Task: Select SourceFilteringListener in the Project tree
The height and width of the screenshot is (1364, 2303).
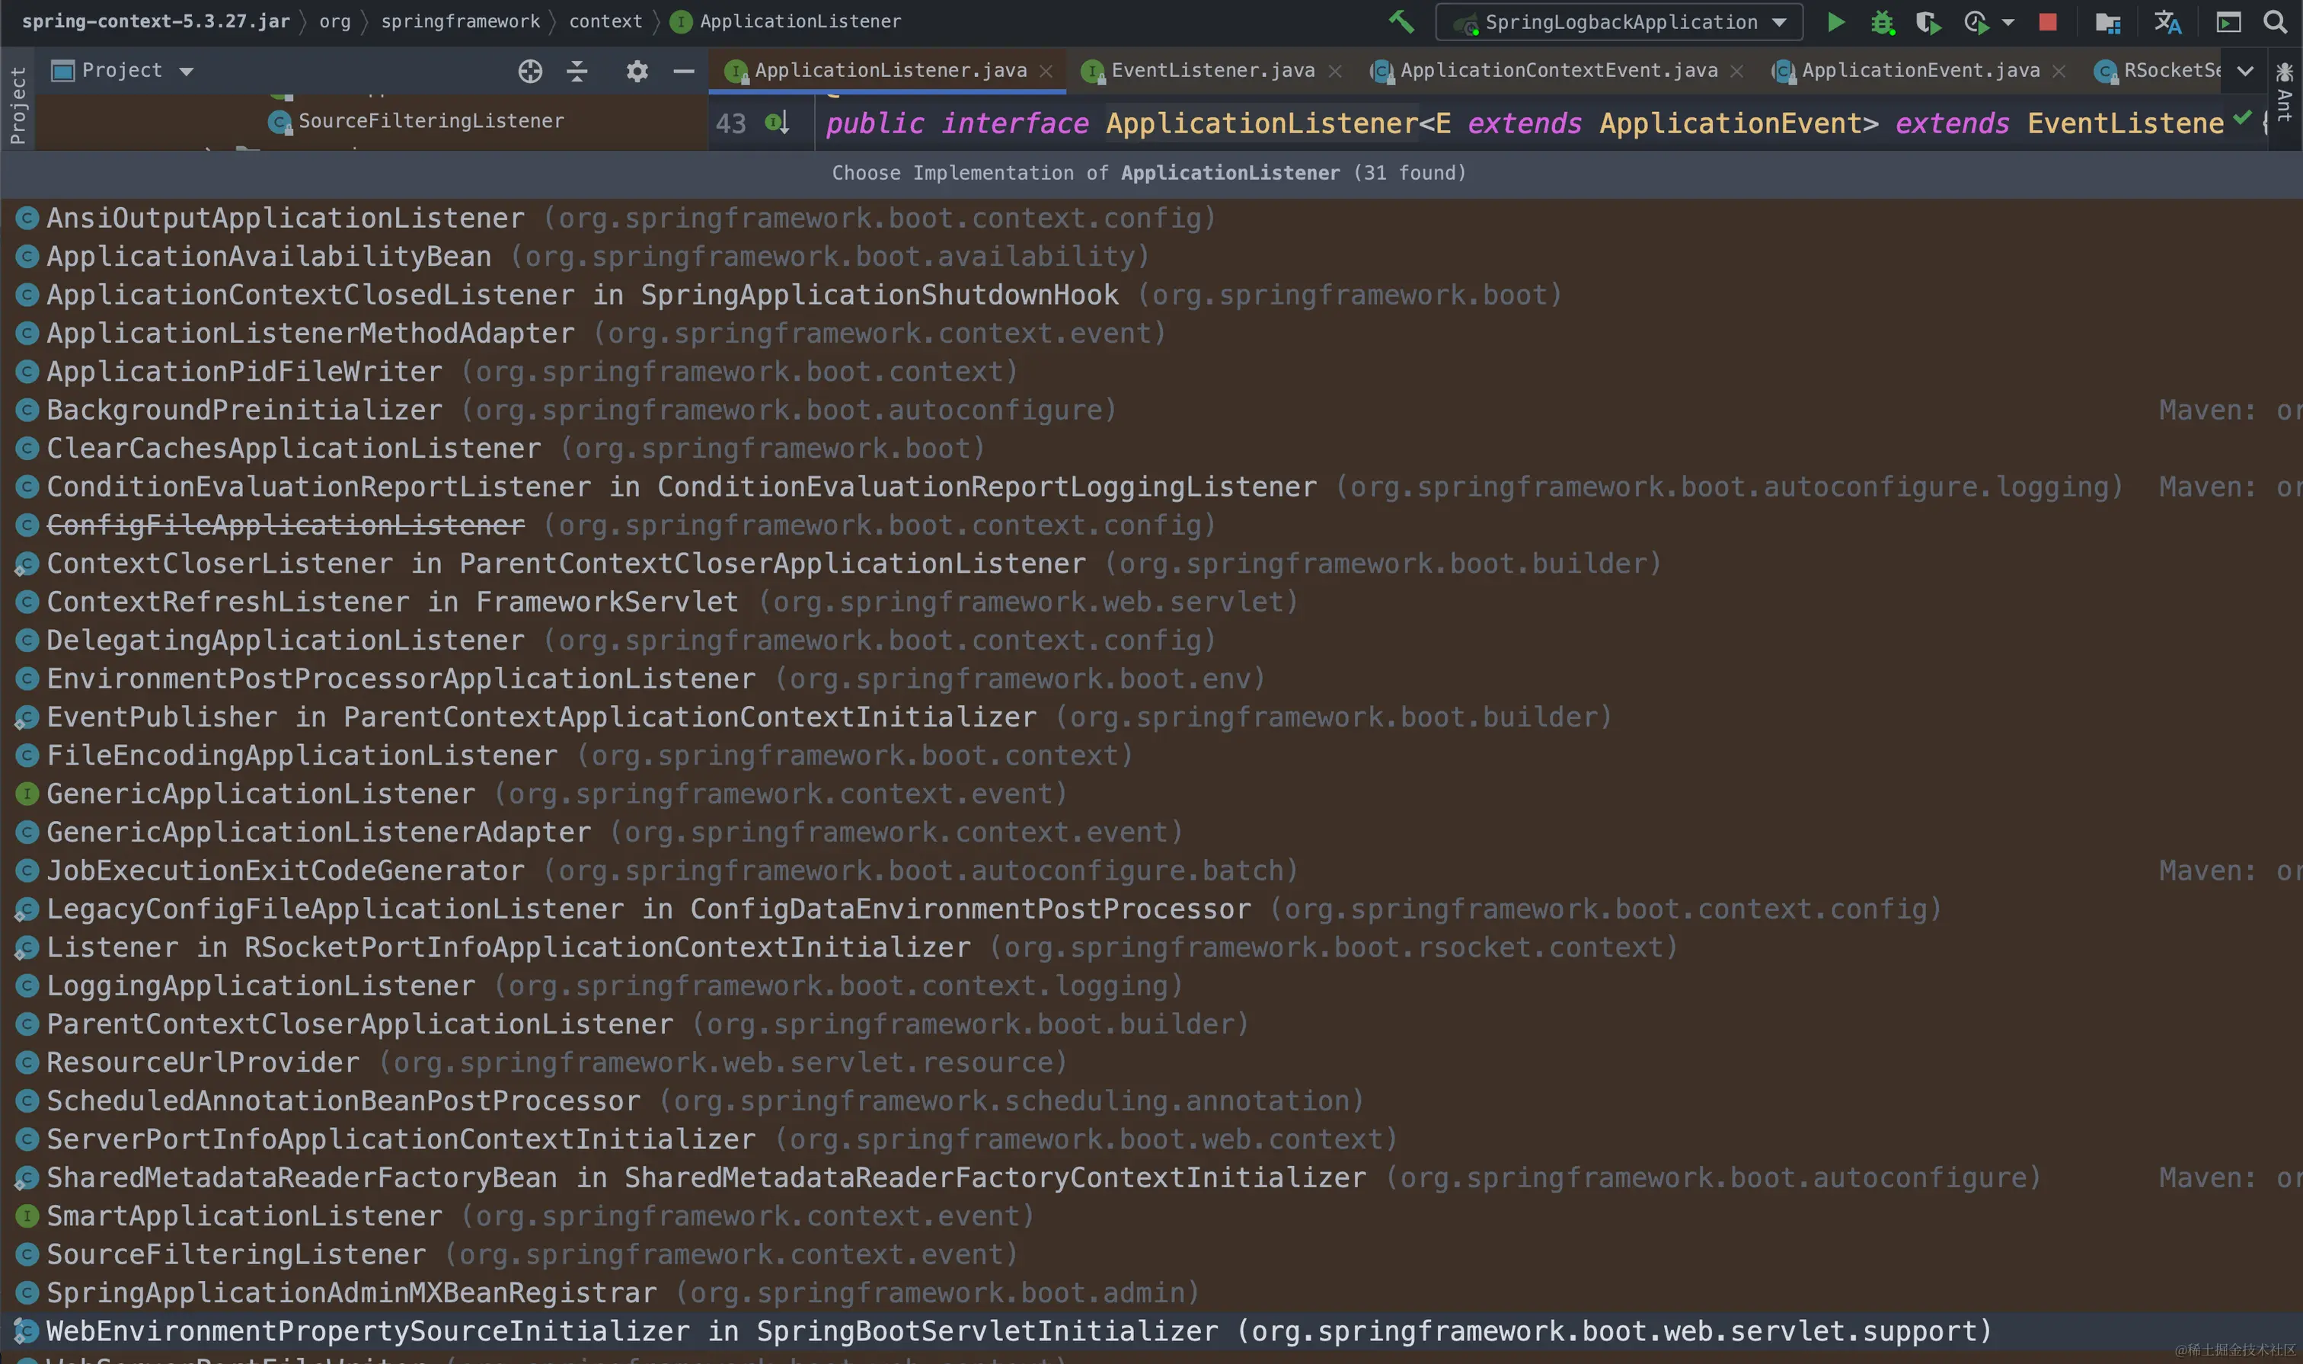Action: click(x=430, y=120)
